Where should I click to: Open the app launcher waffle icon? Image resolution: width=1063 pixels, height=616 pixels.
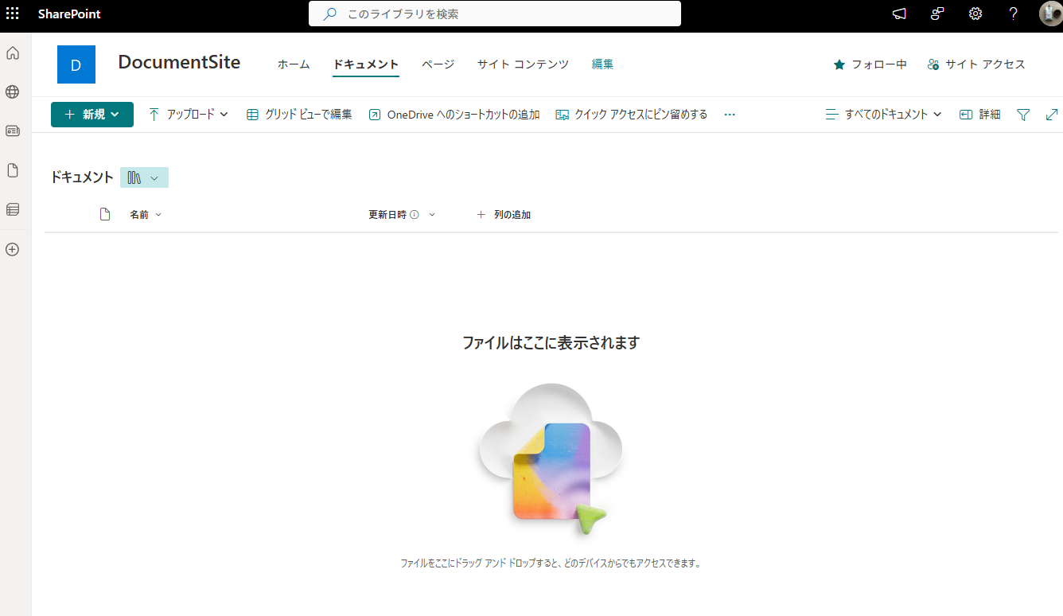pos(13,14)
